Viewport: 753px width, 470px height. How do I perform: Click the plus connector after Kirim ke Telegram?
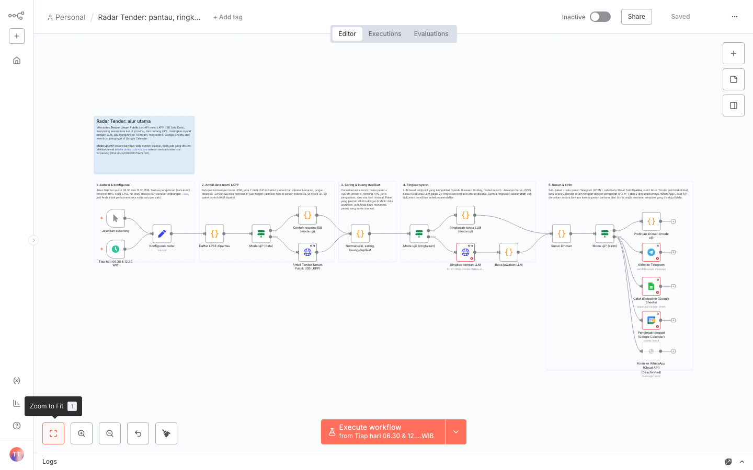point(674,252)
